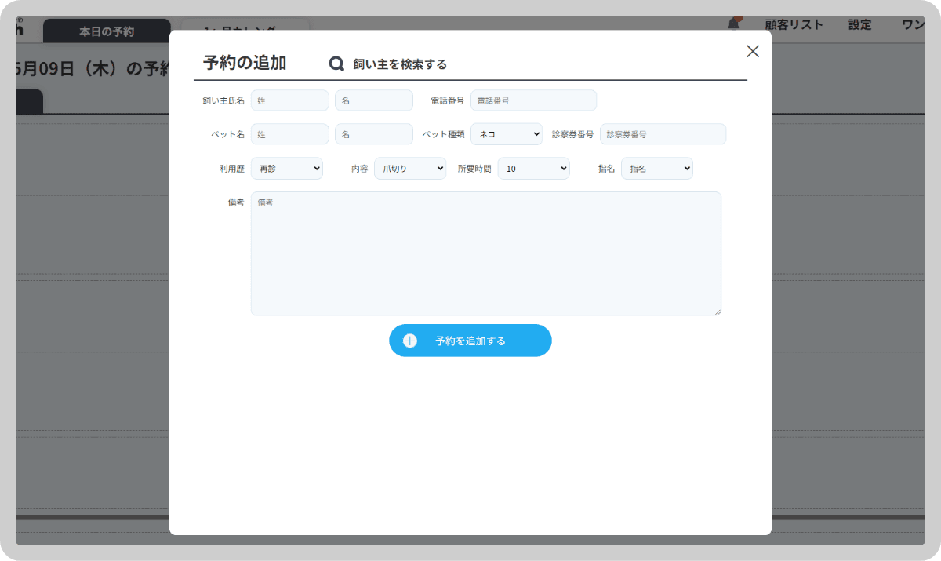The height and width of the screenshot is (561, 941).
Task: Click the 診察券番号 patient card field
Action: [663, 133]
